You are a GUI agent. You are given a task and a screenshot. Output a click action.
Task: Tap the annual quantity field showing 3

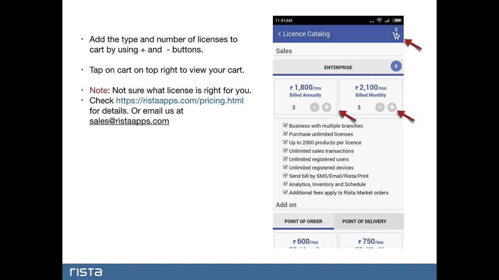point(294,107)
